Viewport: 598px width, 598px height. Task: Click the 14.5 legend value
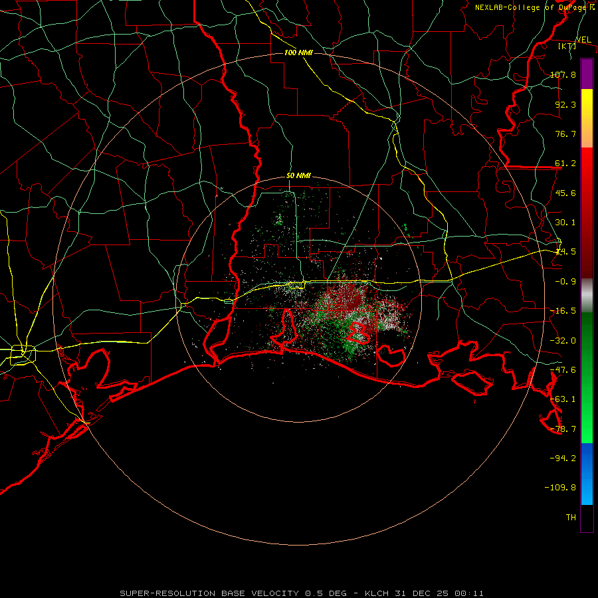(x=565, y=252)
